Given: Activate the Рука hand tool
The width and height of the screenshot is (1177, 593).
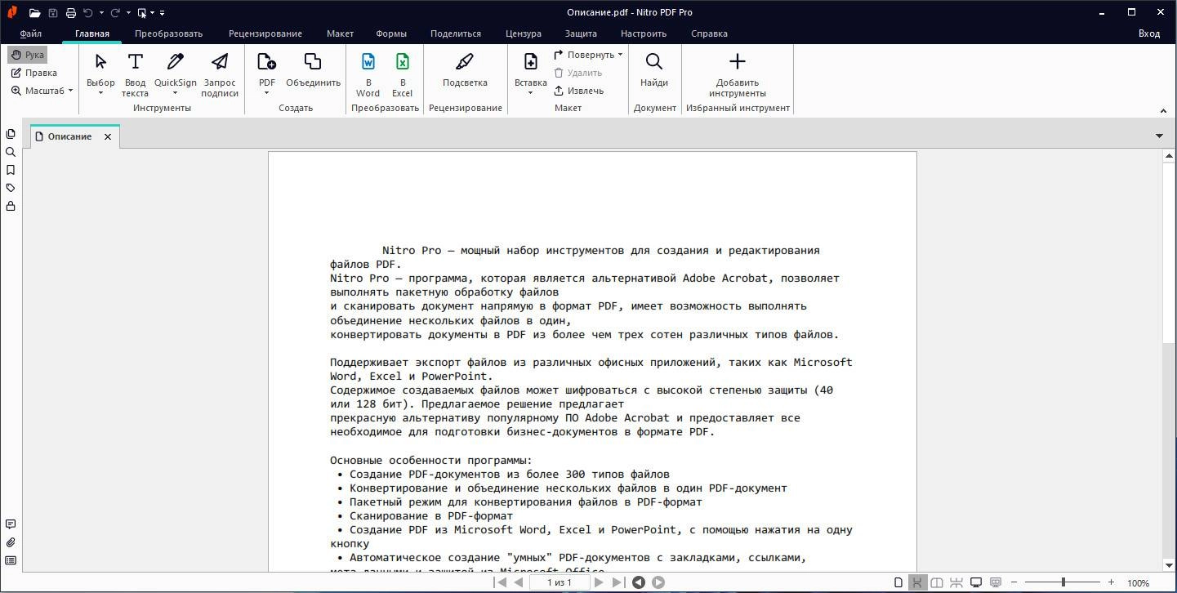Looking at the screenshot, I should (x=28, y=55).
